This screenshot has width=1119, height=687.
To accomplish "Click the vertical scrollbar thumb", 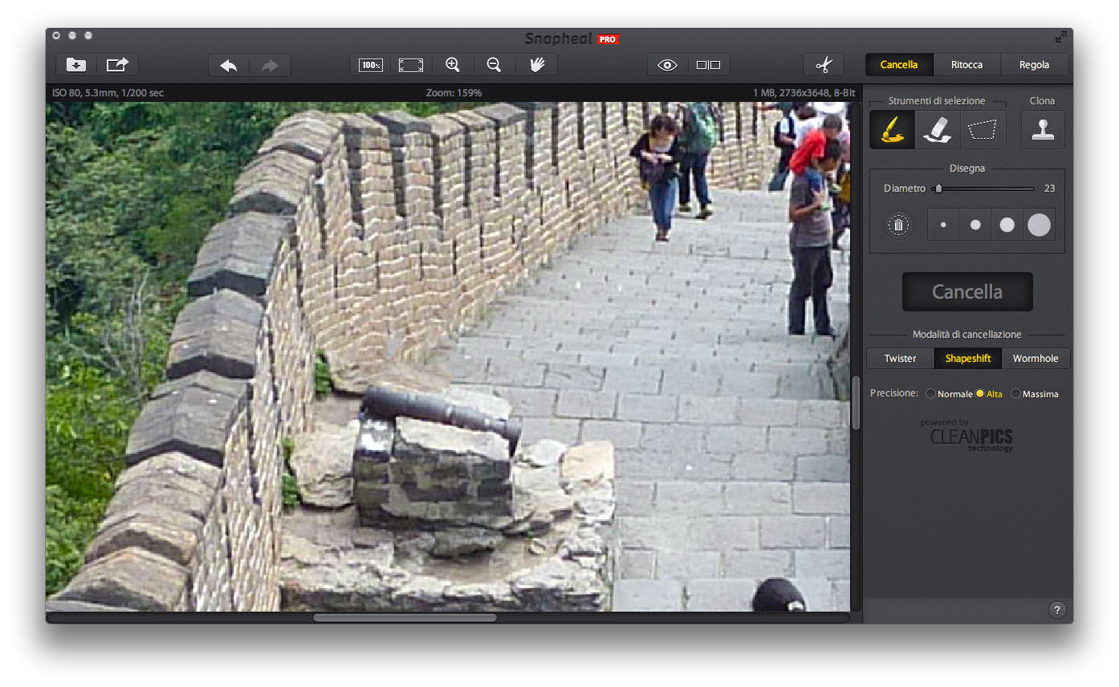I will [x=856, y=403].
